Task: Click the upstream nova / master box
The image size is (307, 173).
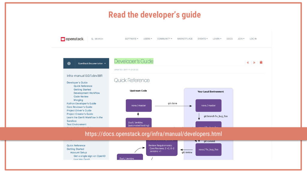Action: pos(139,105)
